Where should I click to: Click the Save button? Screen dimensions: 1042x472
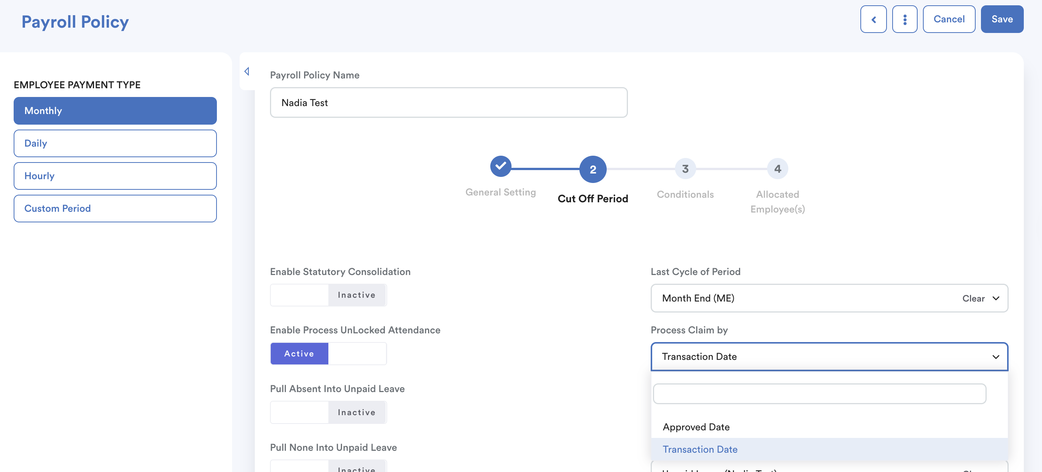(1001, 19)
